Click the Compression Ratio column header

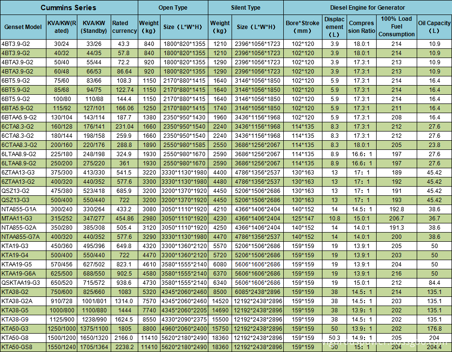click(x=361, y=27)
